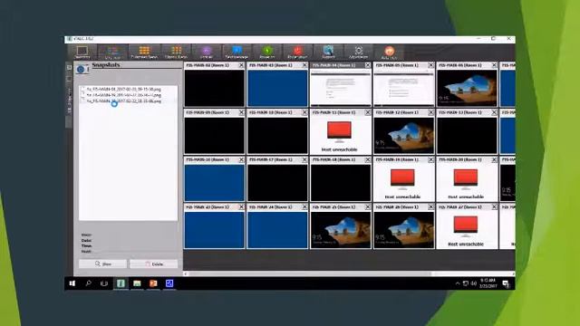Select the FIS-MAIN-04 document screen thumbnail
Viewport: 580px width, 326px height.
pos(341,88)
